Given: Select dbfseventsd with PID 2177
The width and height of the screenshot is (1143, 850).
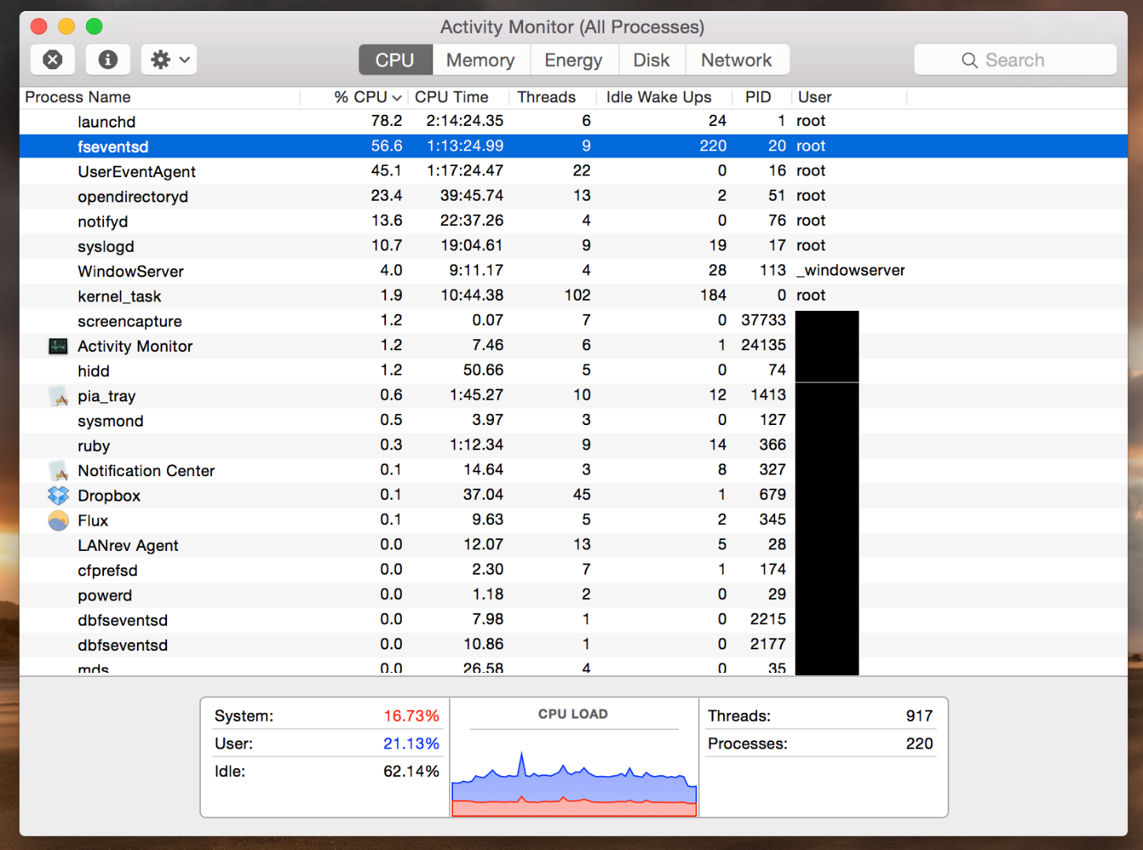Looking at the screenshot, I should 573,645.
